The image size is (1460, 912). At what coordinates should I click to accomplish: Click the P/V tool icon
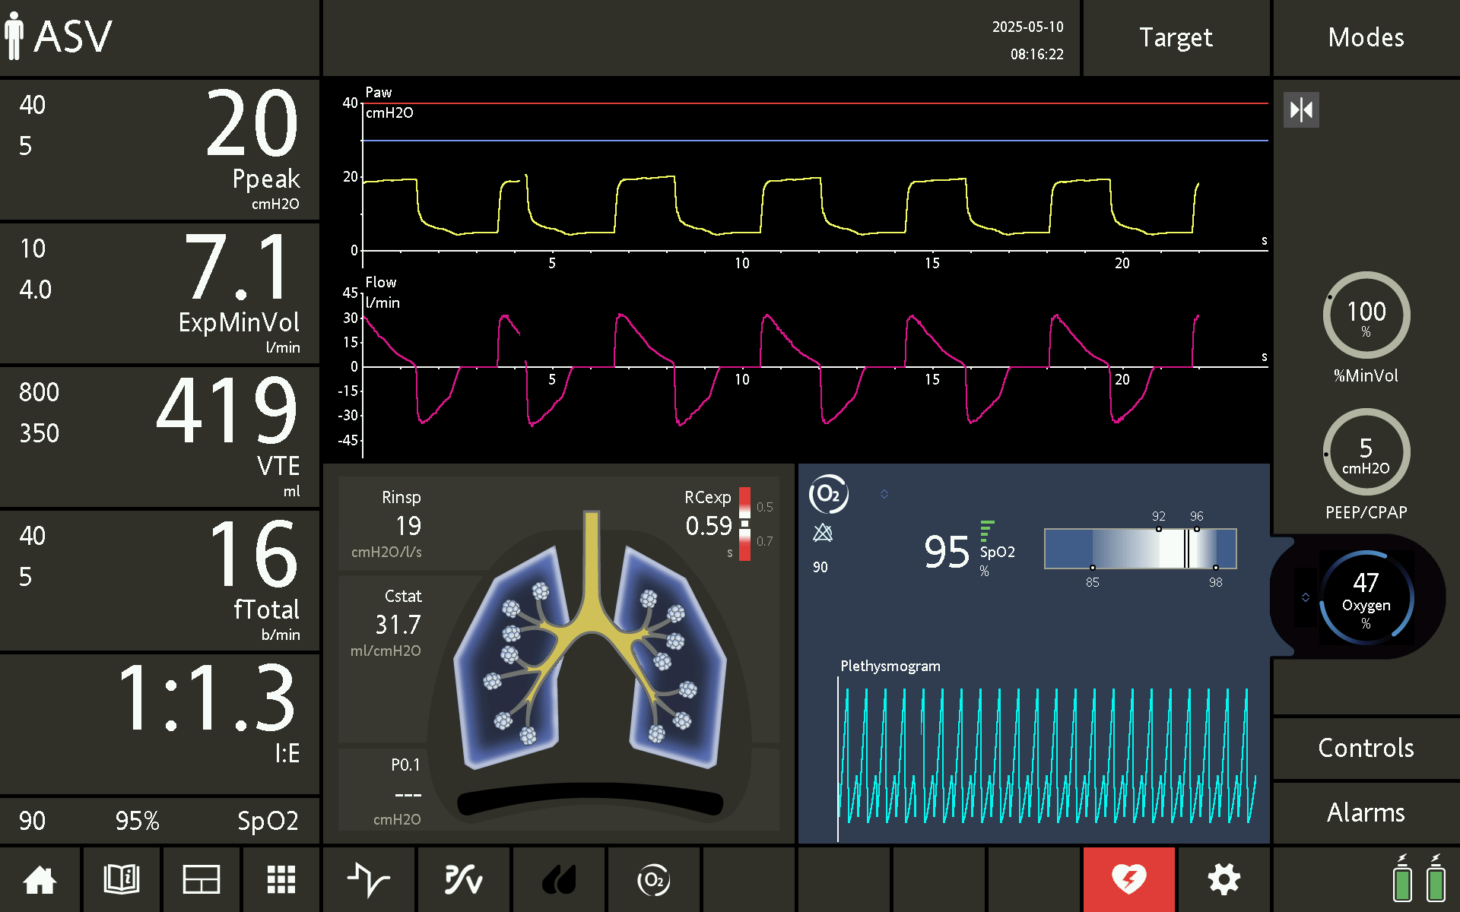464,880
